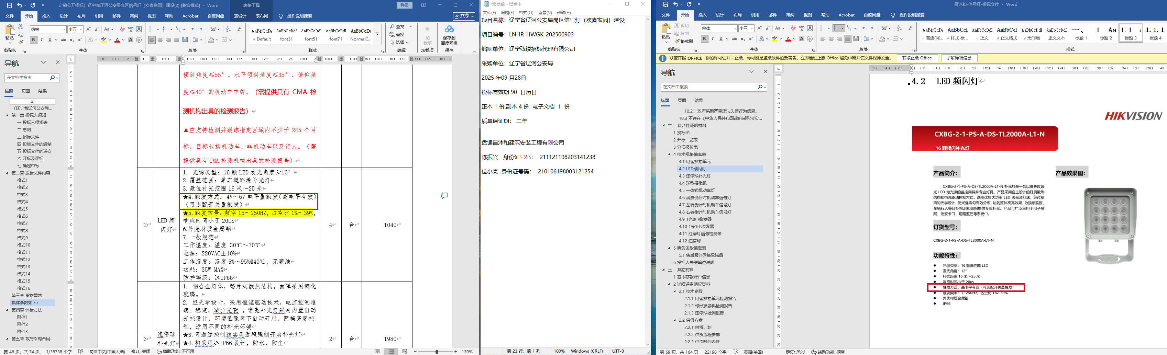Close the navigation pane in the left Word window
Viewport: 1167px width, 355px height.
pos(57,62)
